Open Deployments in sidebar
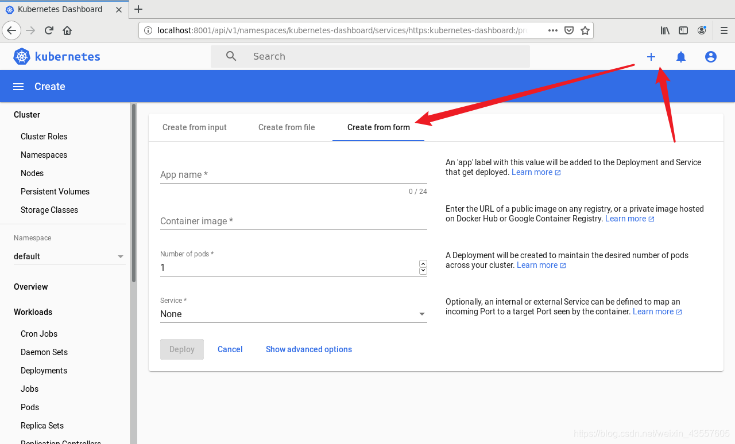735x444 pixels. pos(44,371)
